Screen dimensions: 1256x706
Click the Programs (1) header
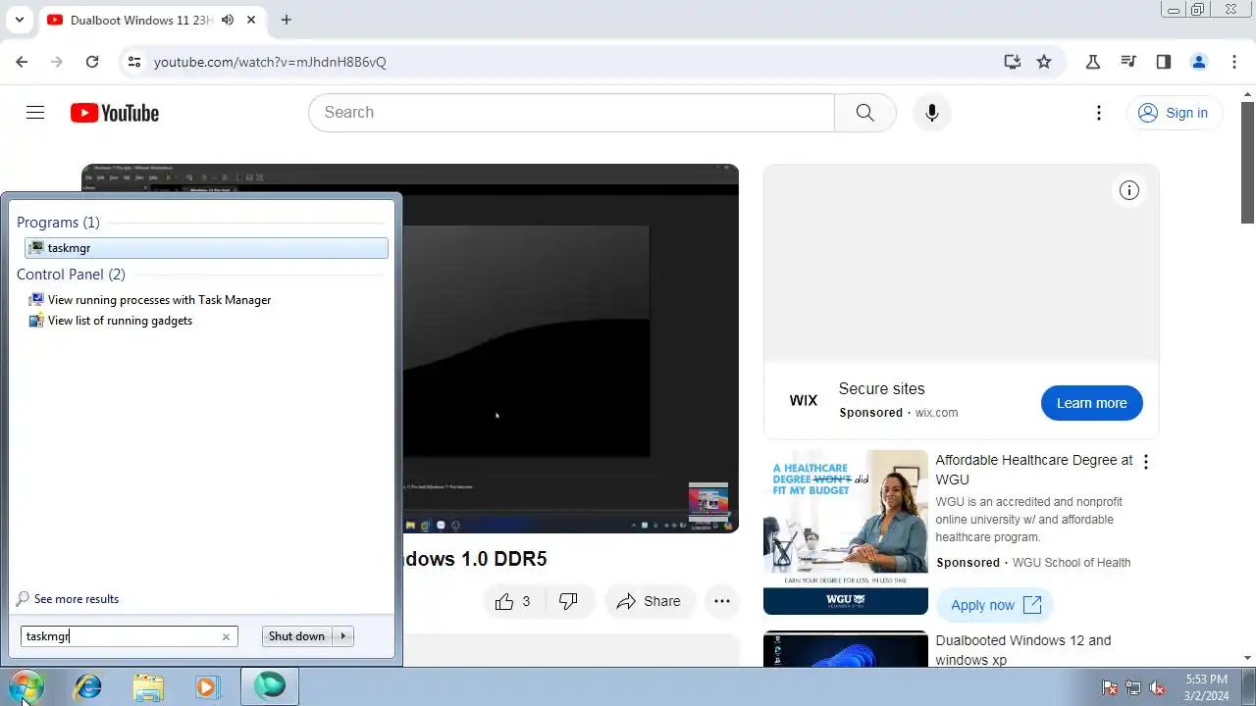pyautogui.click(x=58, y=223)
